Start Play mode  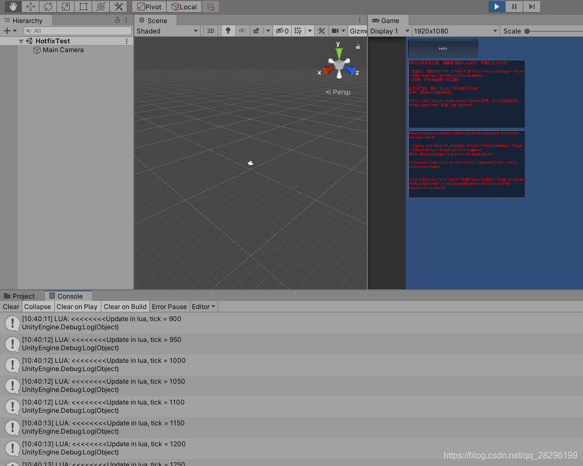coord(497,7)
